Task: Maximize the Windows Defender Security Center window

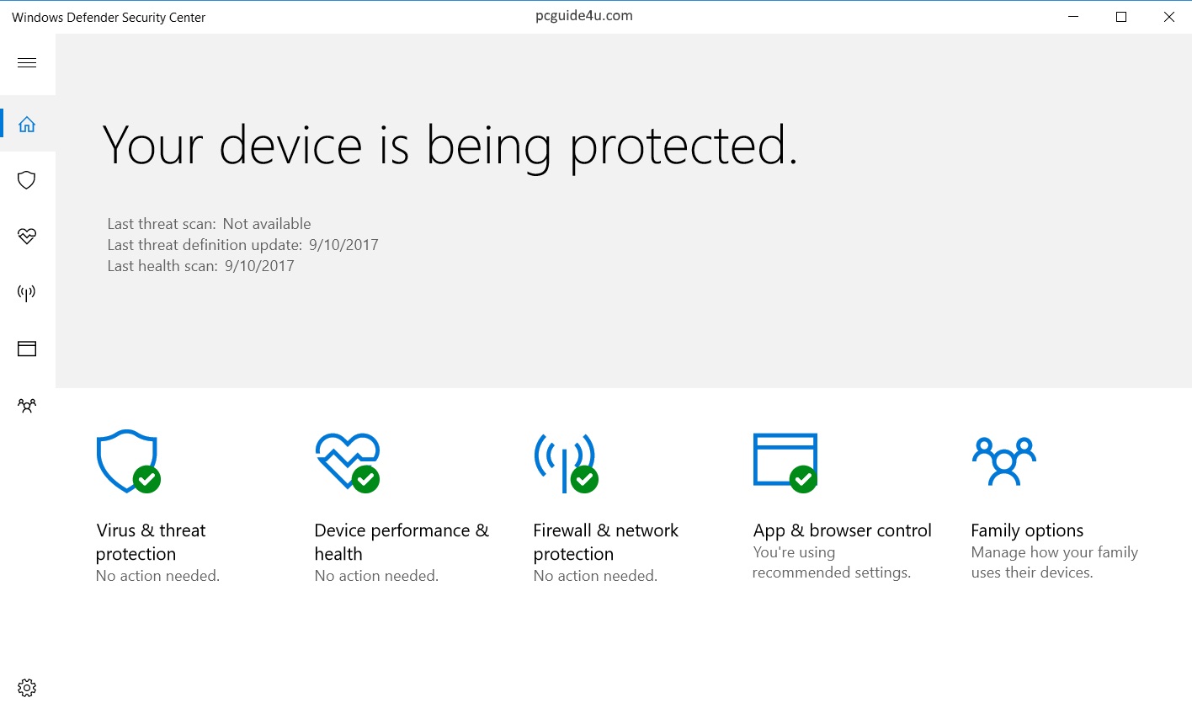Action: click(1121, 17)
